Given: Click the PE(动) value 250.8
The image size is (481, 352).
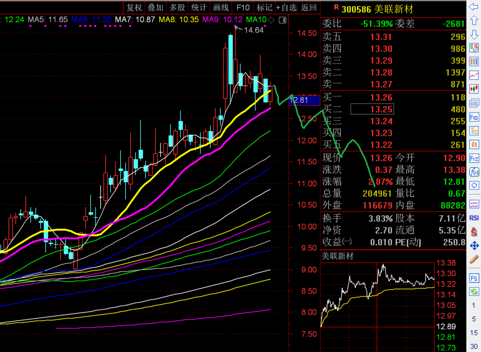Looking at the screenshot, I should pyautogui.click(x=454, y=242).
